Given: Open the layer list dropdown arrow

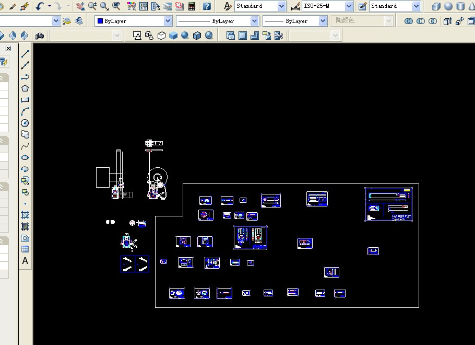Looking at the screenshot, I should coord(56,21).
